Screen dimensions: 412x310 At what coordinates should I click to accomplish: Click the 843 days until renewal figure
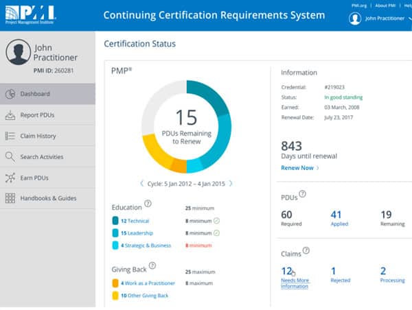tap(291, 146)
